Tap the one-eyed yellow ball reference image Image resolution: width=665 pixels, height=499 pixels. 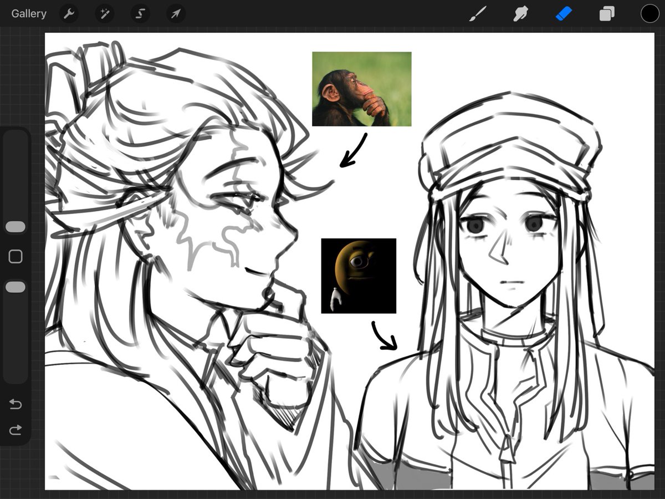point(359,276)
